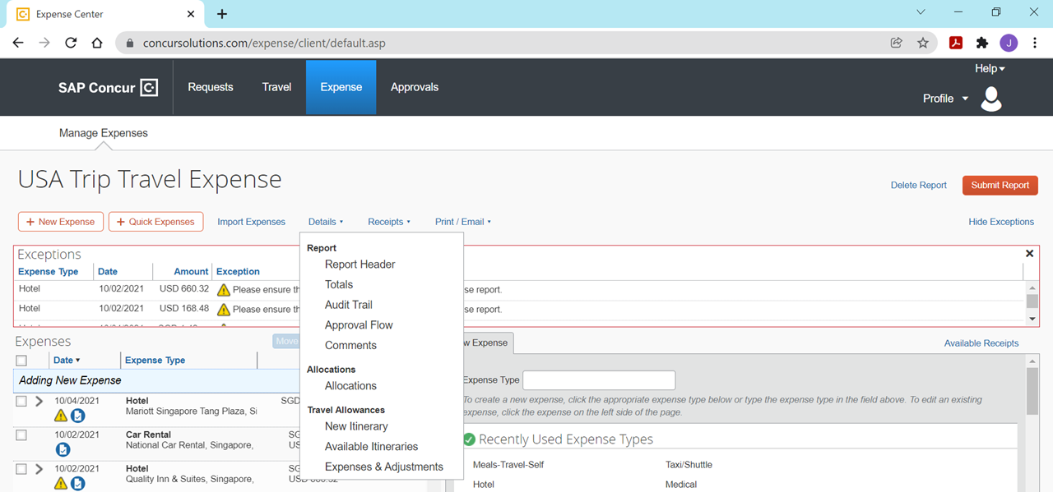This screenshot has width=1053, height=492.
Task: Click the browser back arrow
Action: pyautogui.click(x=18, y=43)
